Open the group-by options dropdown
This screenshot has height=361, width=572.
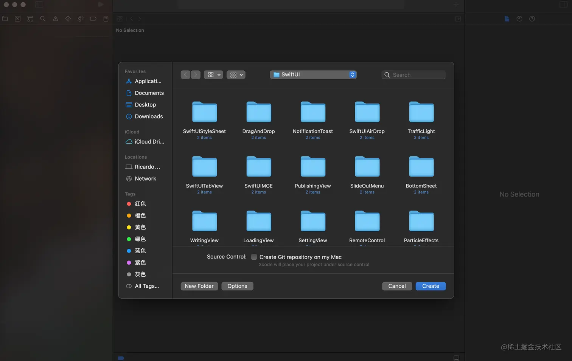236,75
